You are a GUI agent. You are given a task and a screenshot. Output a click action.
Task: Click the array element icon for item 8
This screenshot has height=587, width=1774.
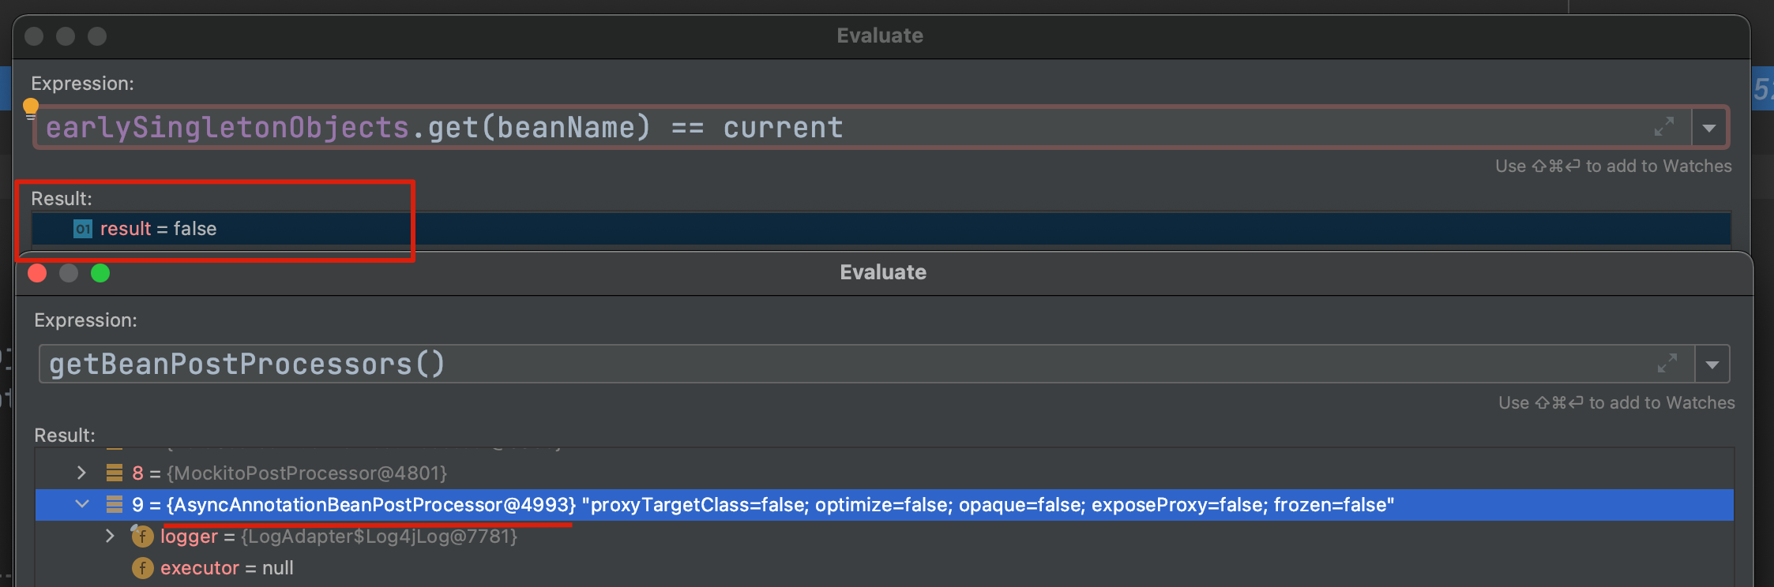coord(115,473)
